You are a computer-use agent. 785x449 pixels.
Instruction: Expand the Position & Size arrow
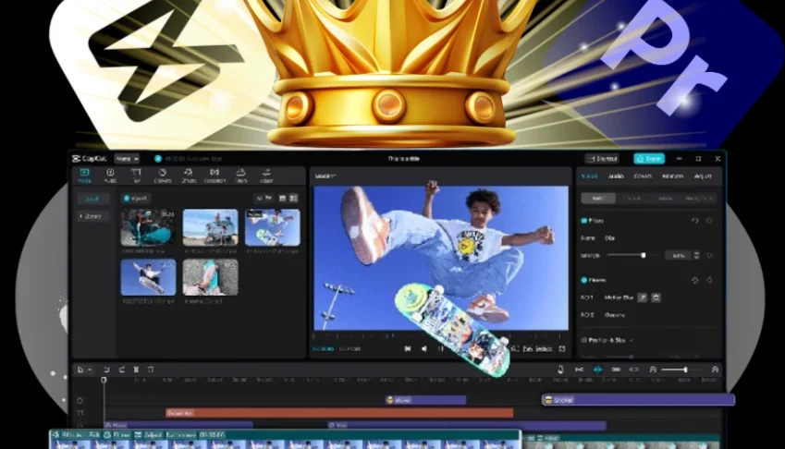pyautogui.click(x=632, y=340)
